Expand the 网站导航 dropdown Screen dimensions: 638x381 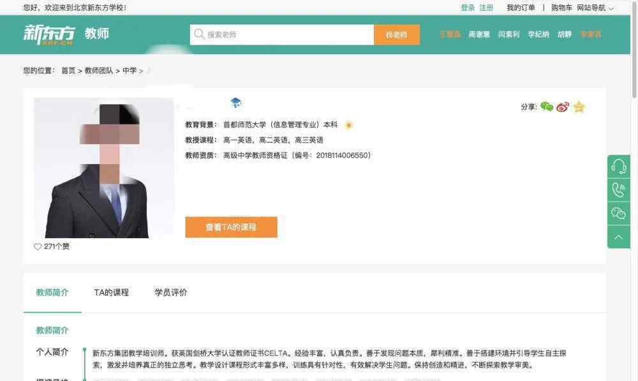click(x=595, y=8)
